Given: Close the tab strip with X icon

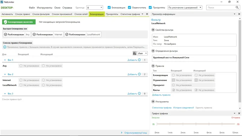Looking at the screenshot, I should pos(147,14).
